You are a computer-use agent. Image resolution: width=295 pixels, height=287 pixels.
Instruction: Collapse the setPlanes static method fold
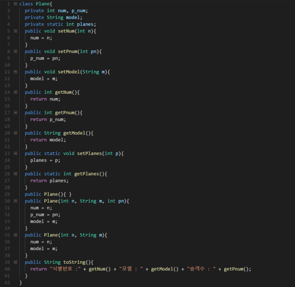(15, 153)
